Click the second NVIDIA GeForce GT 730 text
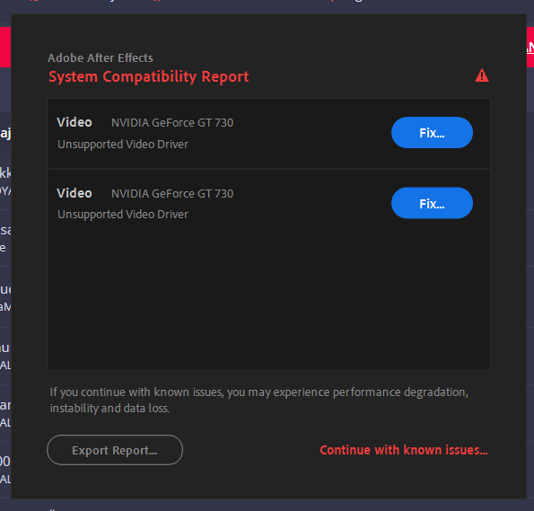 click(172, 194)
